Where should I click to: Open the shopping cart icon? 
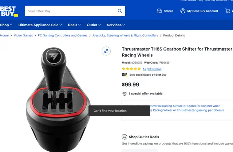[228, 11]
